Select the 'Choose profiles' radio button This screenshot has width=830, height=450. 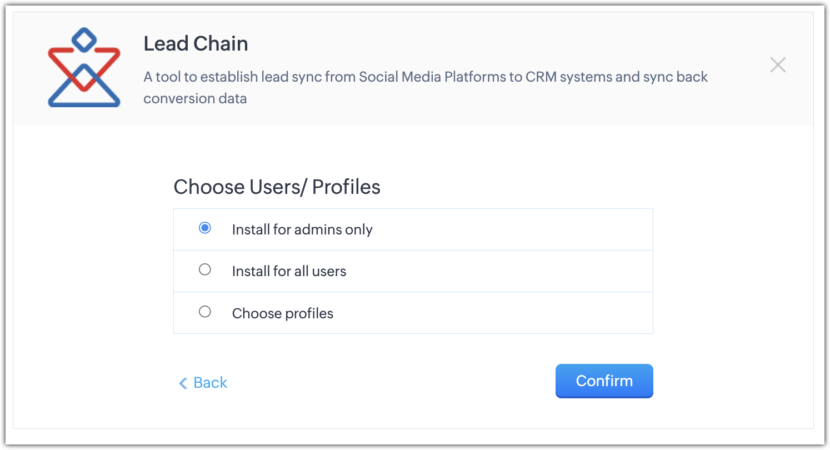point(205,312)
